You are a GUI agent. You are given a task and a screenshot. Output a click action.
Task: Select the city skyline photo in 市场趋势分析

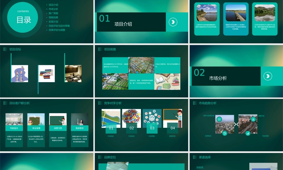pos(225,124)
